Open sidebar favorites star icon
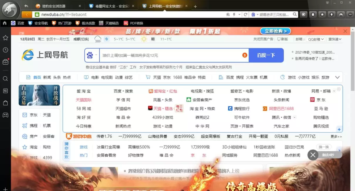The width and height of the screenshot is (355, 191). click(5, 38)
